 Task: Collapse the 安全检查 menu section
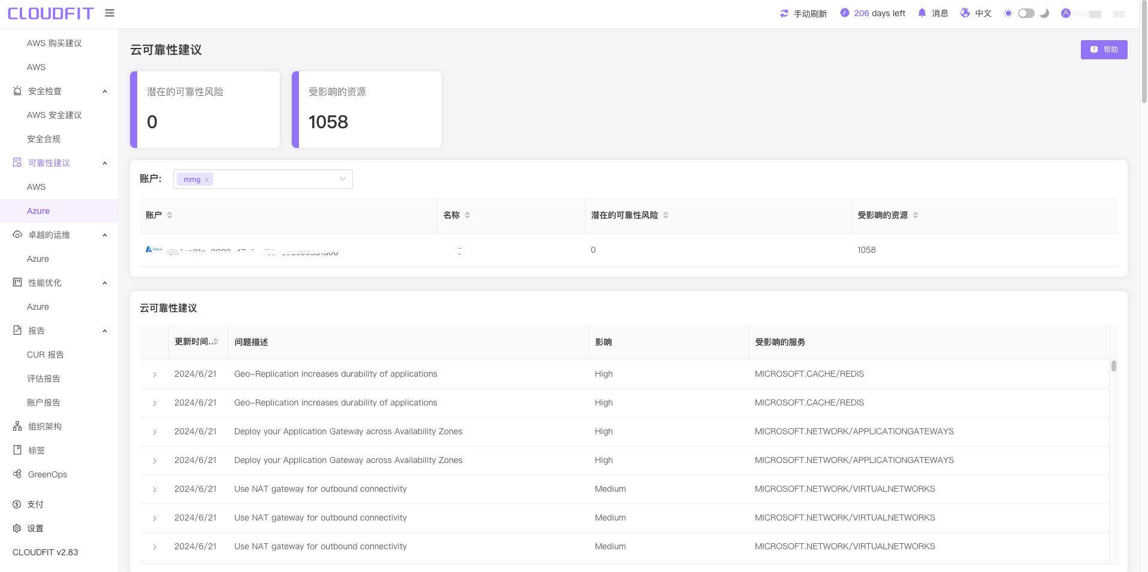coord(105,91)
